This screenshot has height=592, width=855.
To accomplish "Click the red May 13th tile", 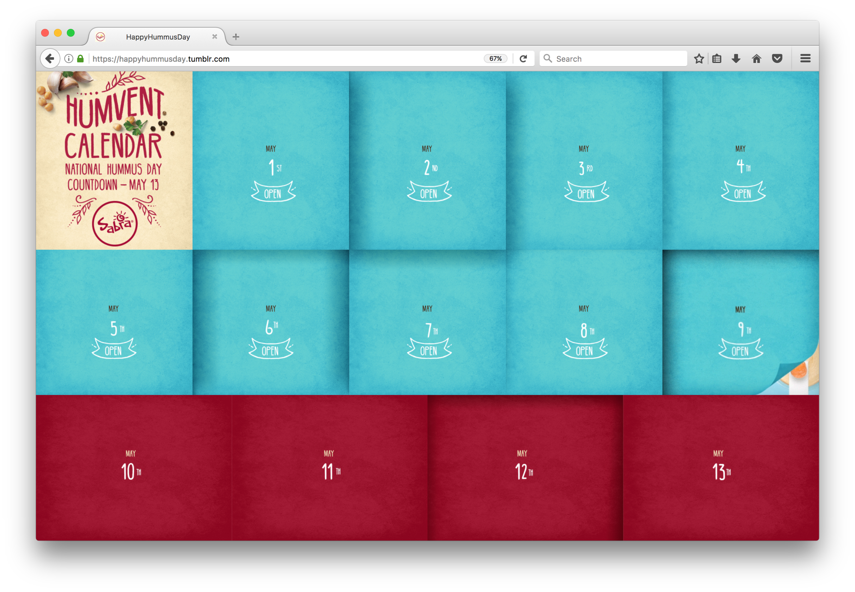I will 721,468.
